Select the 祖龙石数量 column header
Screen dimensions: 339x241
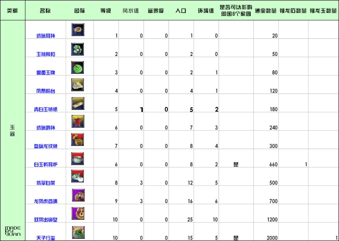coord(293,11)
